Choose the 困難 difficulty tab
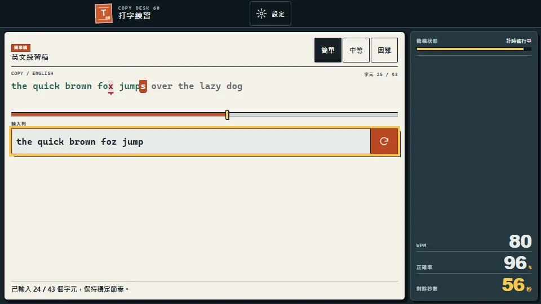541x304 pixels. coord(384,50)
